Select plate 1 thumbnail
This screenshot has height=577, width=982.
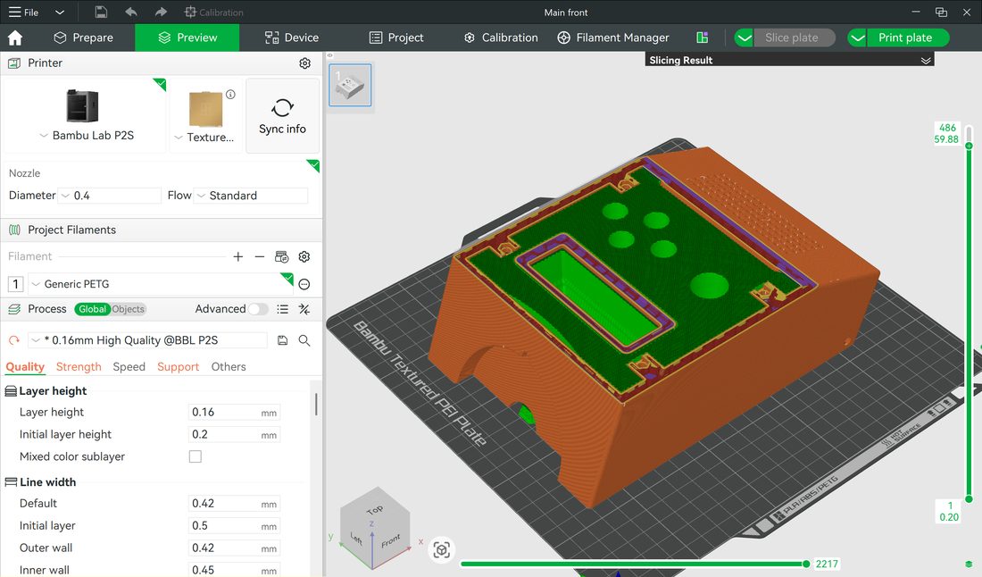[350, 85]
